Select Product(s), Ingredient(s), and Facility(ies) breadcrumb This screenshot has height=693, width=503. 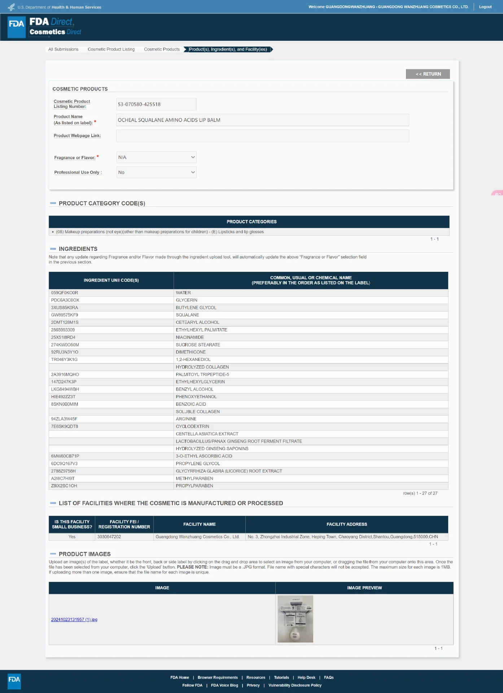(228, 49)
